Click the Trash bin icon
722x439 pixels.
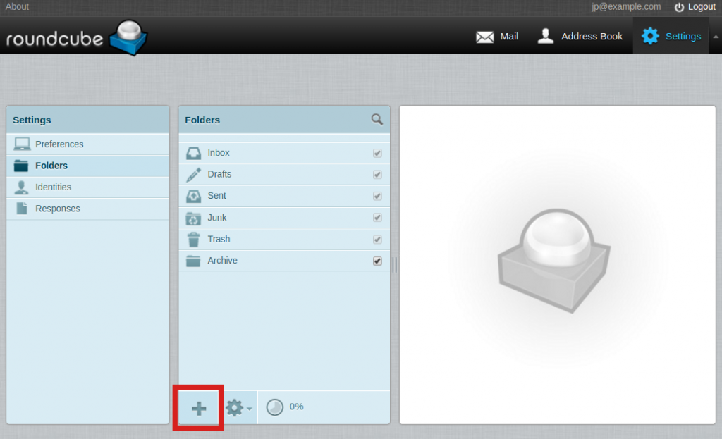pyautogui.click(x=193, y=240)
